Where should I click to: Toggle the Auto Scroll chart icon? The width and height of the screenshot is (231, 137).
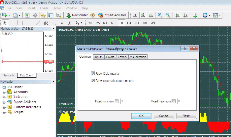[178, 15]
